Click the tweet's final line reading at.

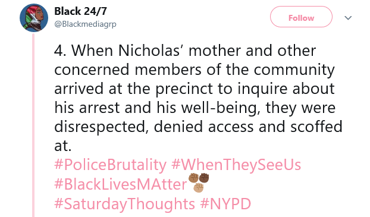click(63, 146)
